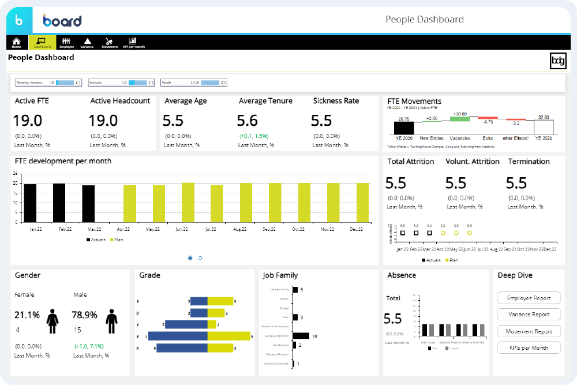This screenshot has width=577, height=385.
Task: Click the Total Attrition heading
Action: [x=411, y=162]
